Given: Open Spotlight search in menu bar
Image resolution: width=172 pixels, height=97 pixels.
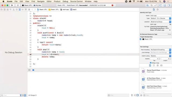Looking at the screenshot, I should 160,1.
